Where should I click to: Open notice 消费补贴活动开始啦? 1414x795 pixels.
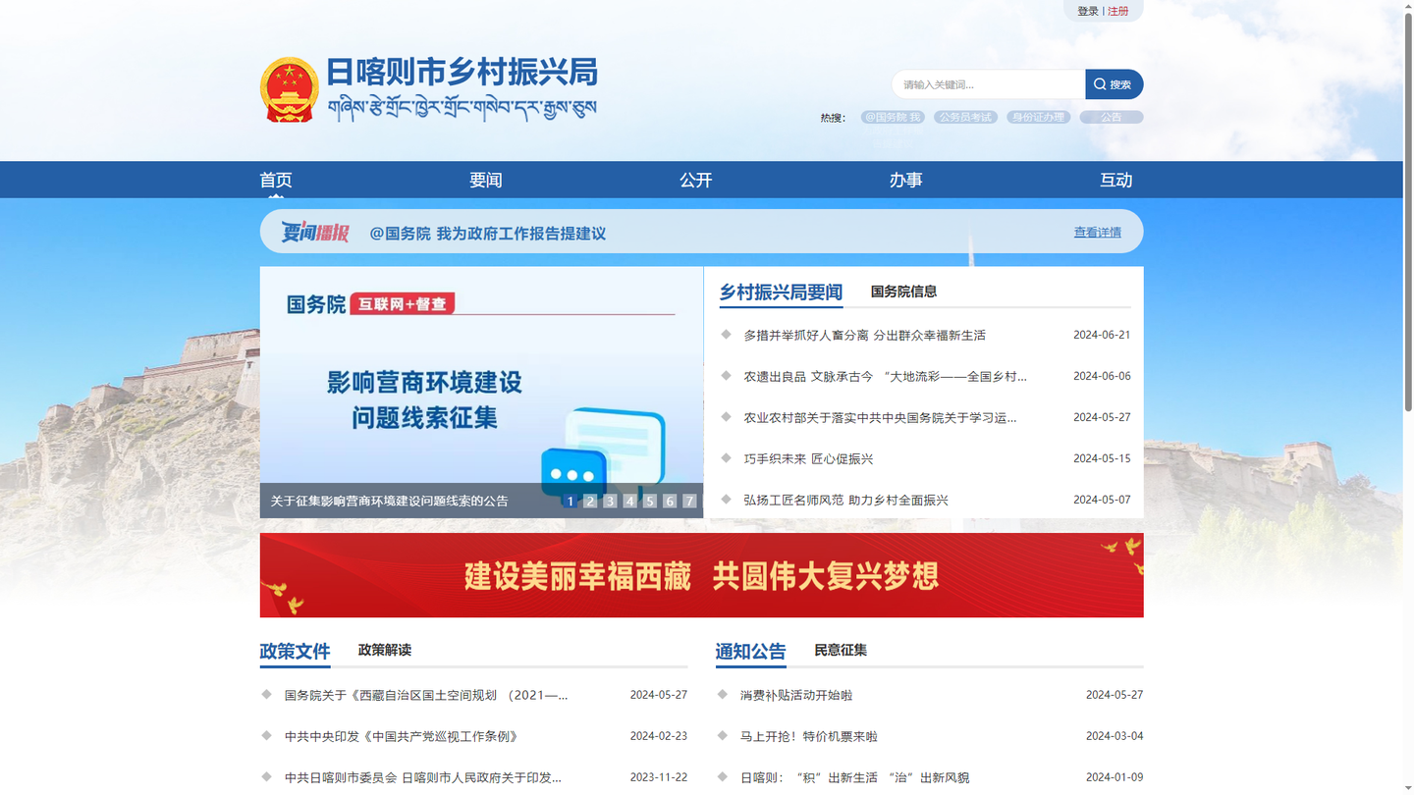tap(796, 695)
